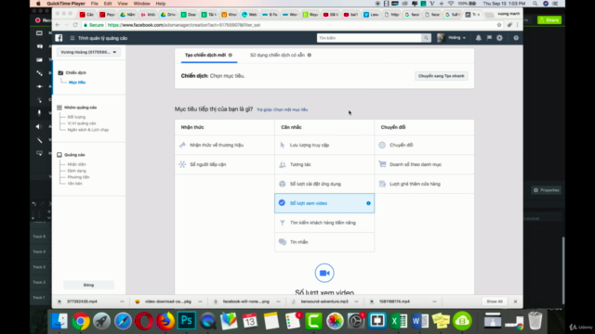Click the Chrome address bar URL
This screenshot has height=334, width=595.
[184, 25]
